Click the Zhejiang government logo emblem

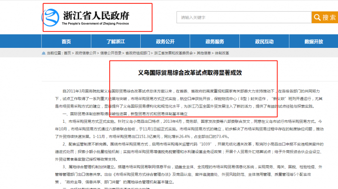(50, 17)
